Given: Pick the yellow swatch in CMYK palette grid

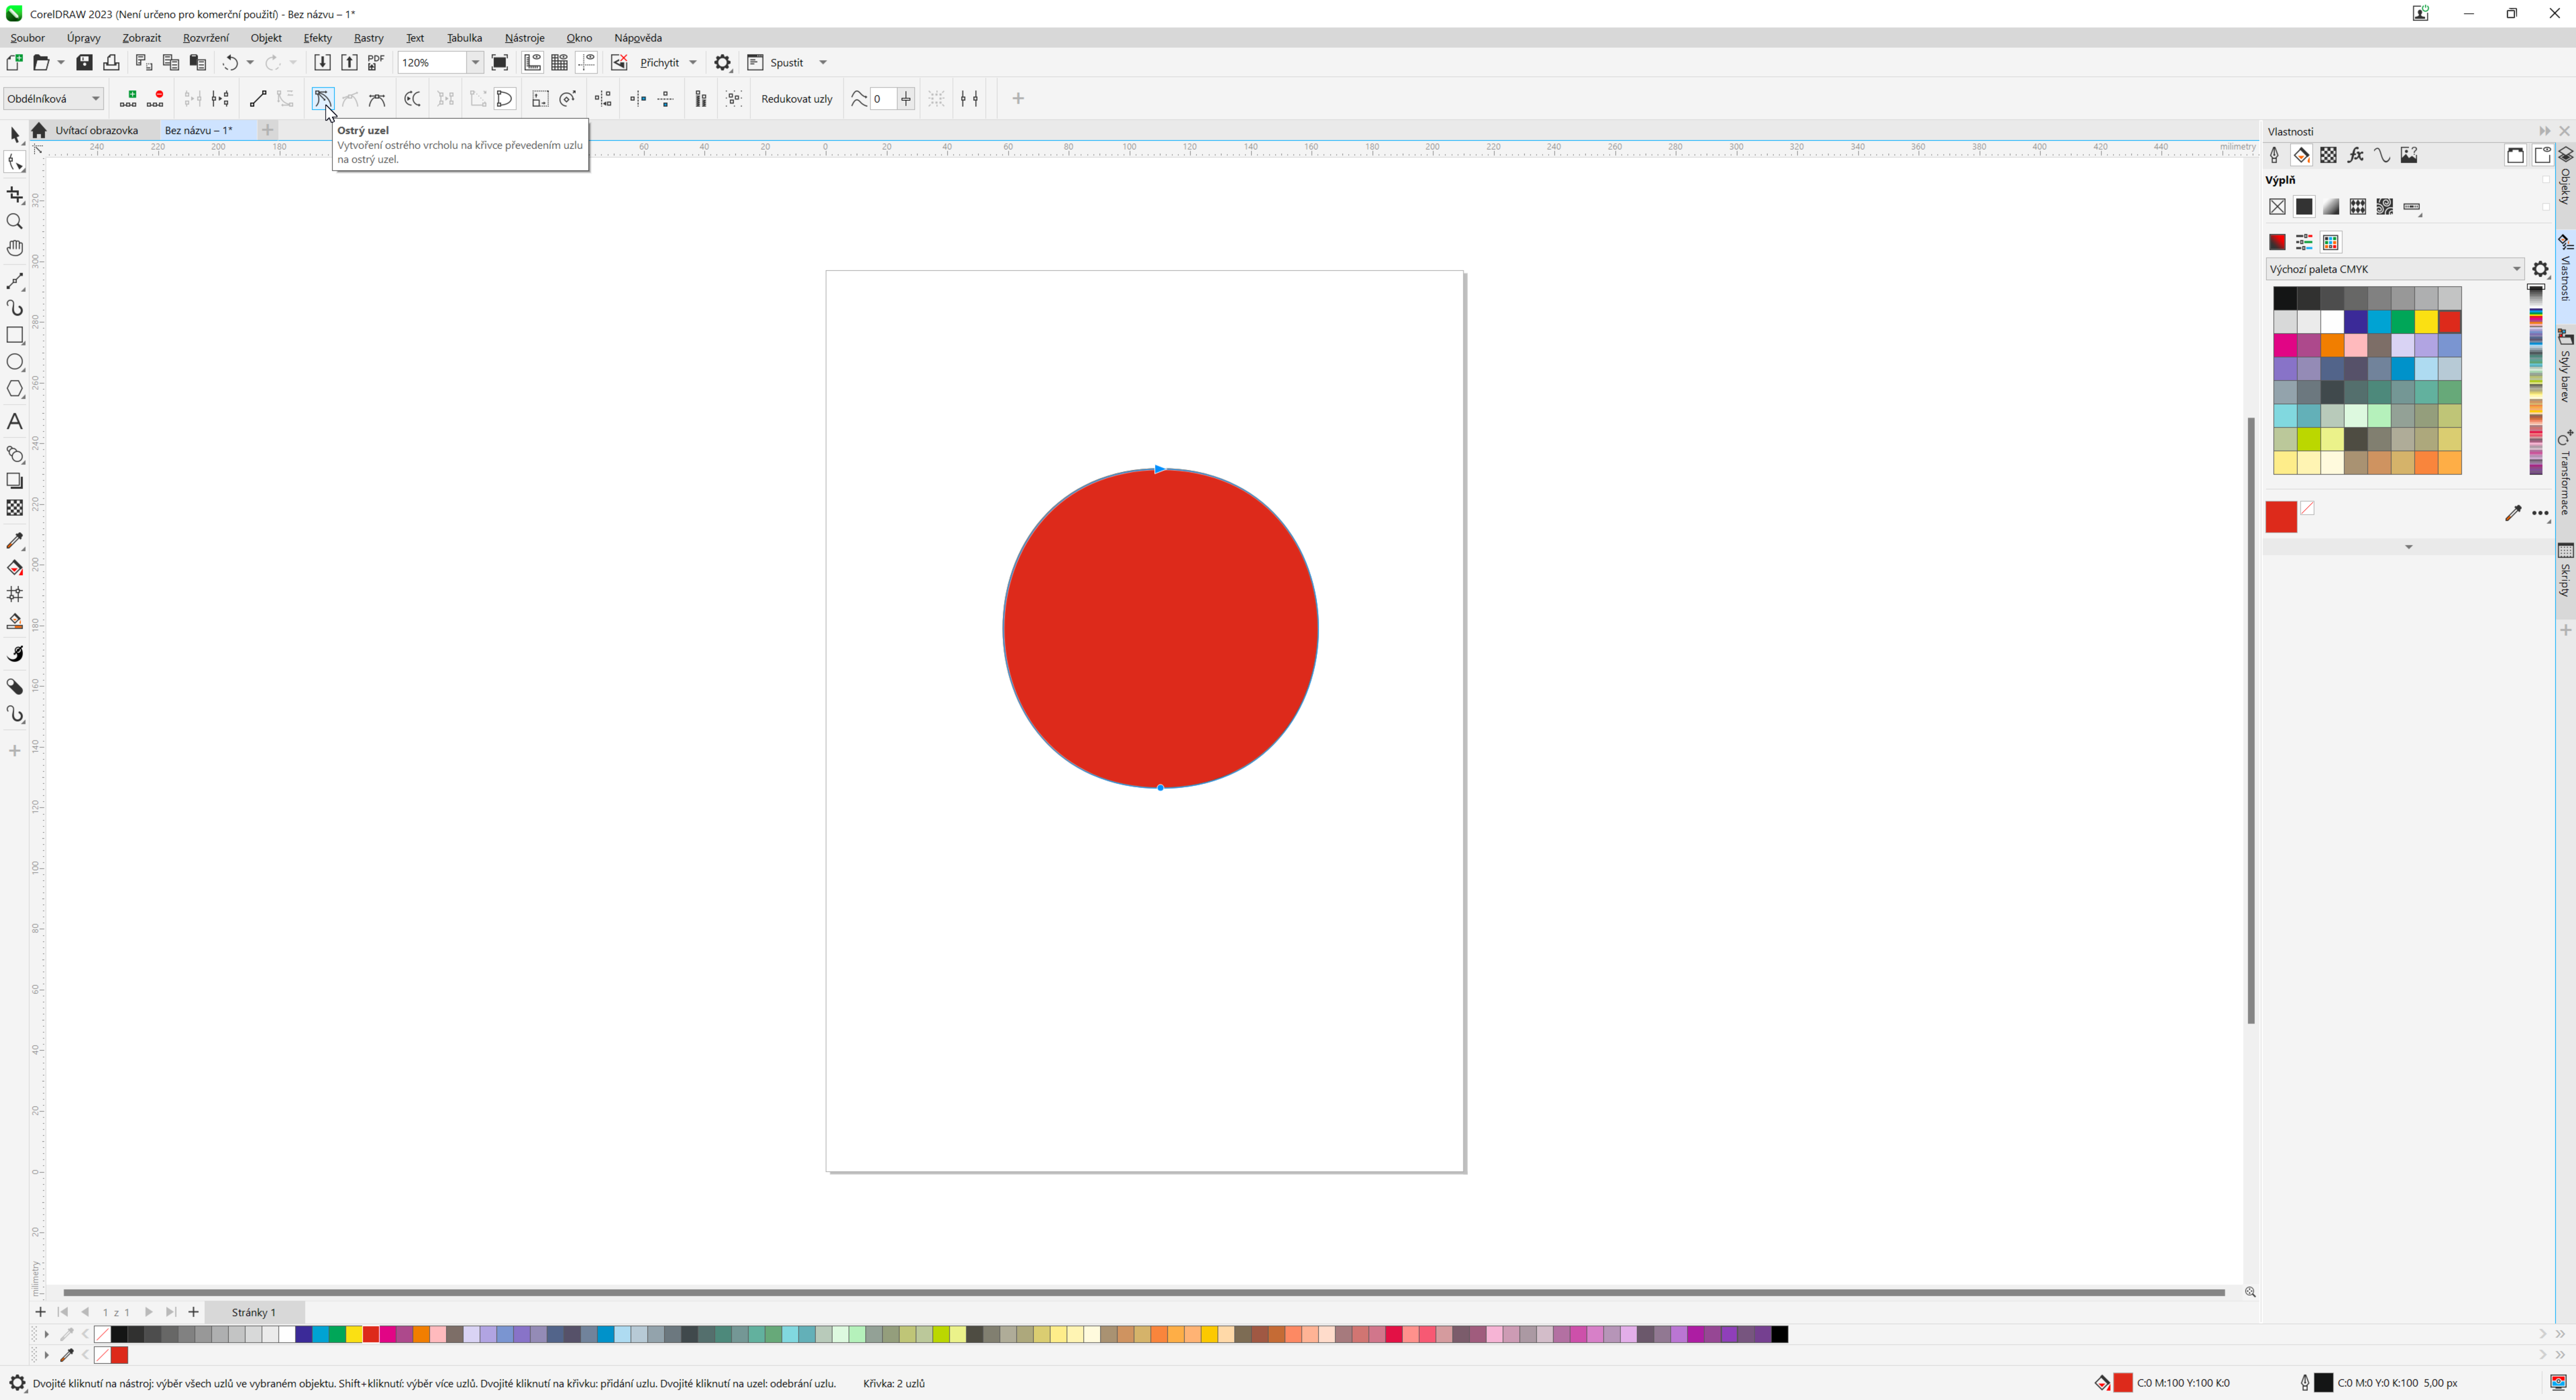Looking at the screenshot, I should (x=2426, y=322).
